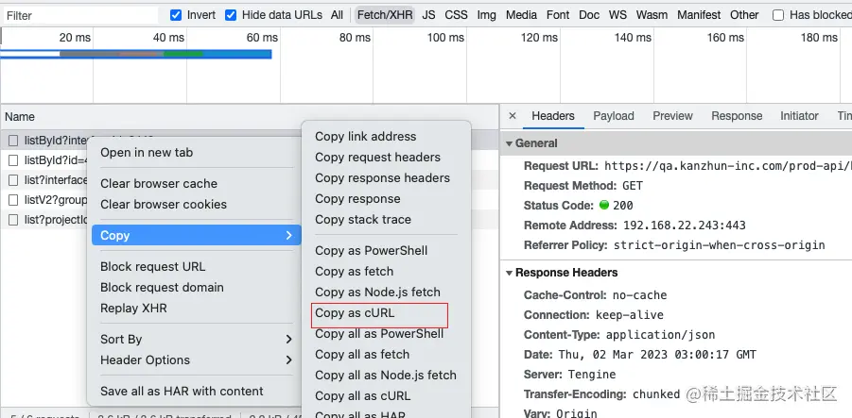Select the Fetch/XHR filter
852x418 pixels.
(x=385, y=15)
